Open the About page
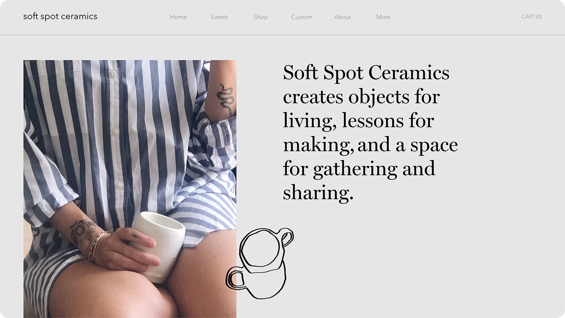Viewport: 565px width, 318px height. tap(343, 17)
